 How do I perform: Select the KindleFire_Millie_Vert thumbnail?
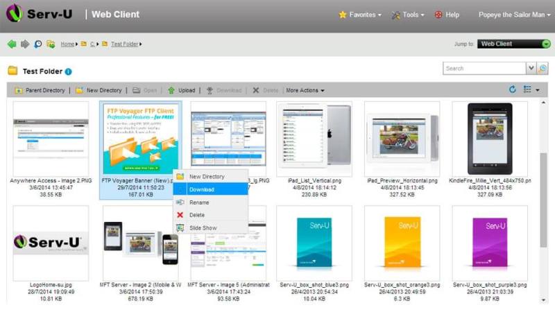click(490, 139)
